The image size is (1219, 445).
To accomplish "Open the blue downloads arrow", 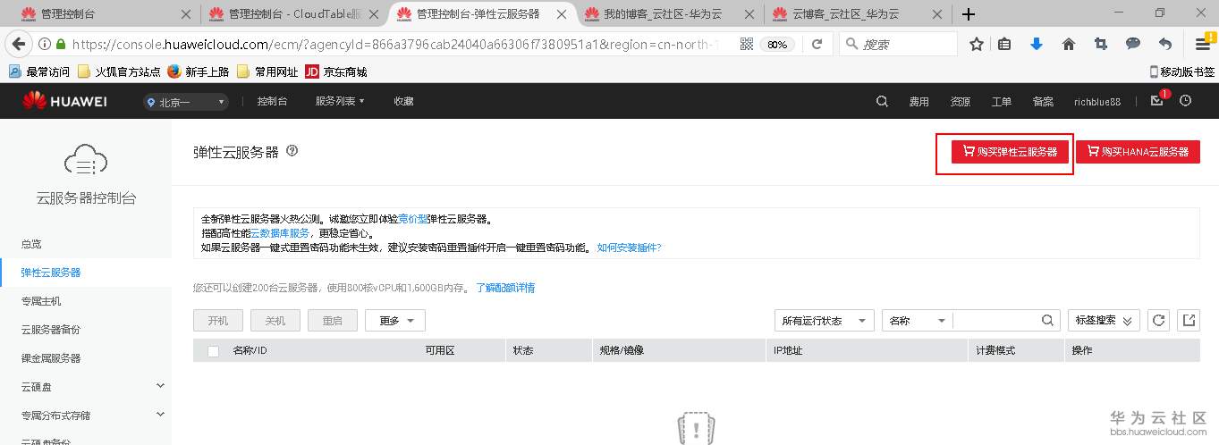I will [1037, 44].
